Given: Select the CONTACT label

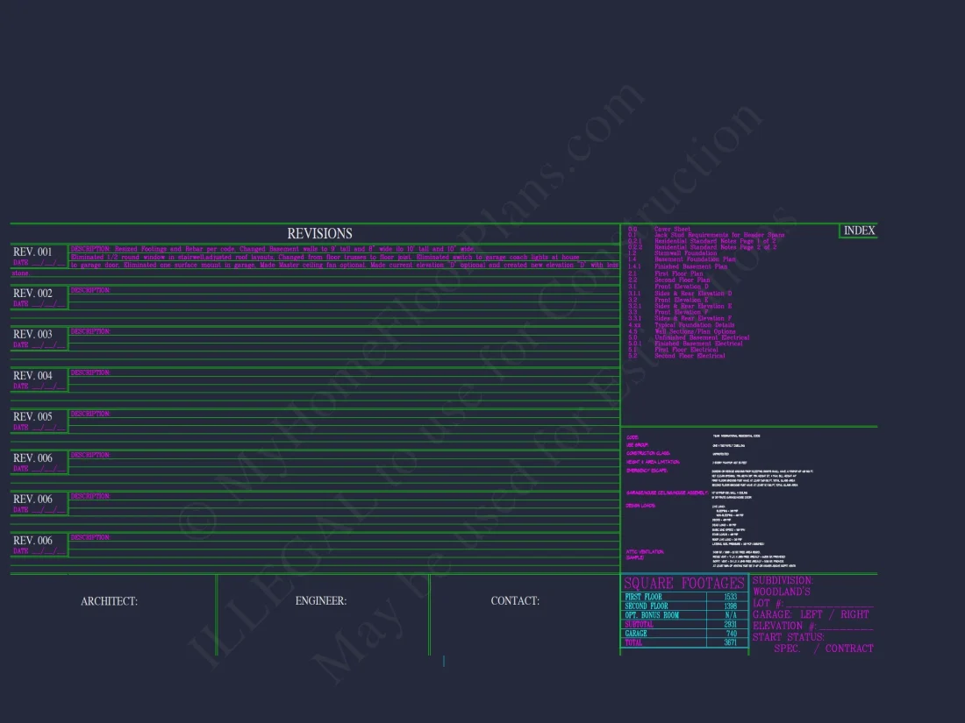Looking at the screenshot, I should (515, 601).
